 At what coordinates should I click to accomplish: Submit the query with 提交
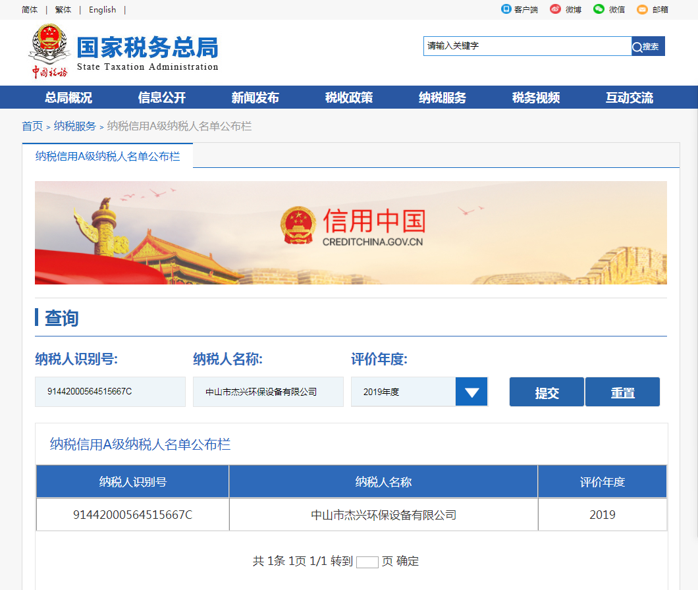547,392
